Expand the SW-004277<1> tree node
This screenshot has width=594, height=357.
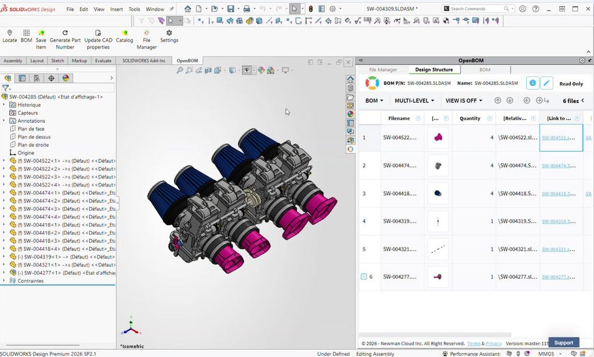pyautogui.click(x=4, y=272)
